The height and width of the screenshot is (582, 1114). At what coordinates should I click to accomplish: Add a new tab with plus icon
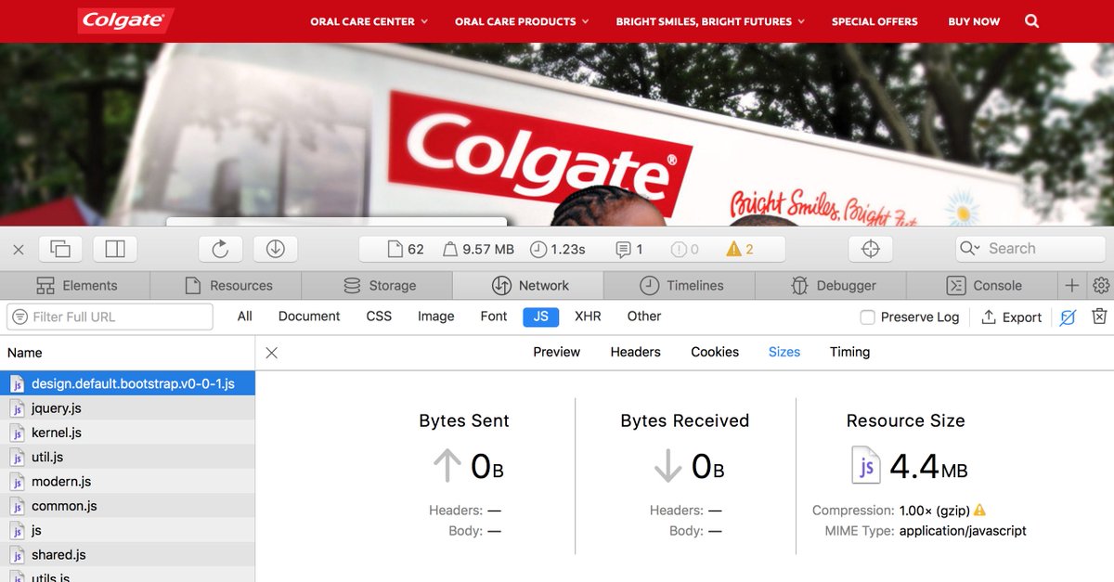pos(1071,285)
